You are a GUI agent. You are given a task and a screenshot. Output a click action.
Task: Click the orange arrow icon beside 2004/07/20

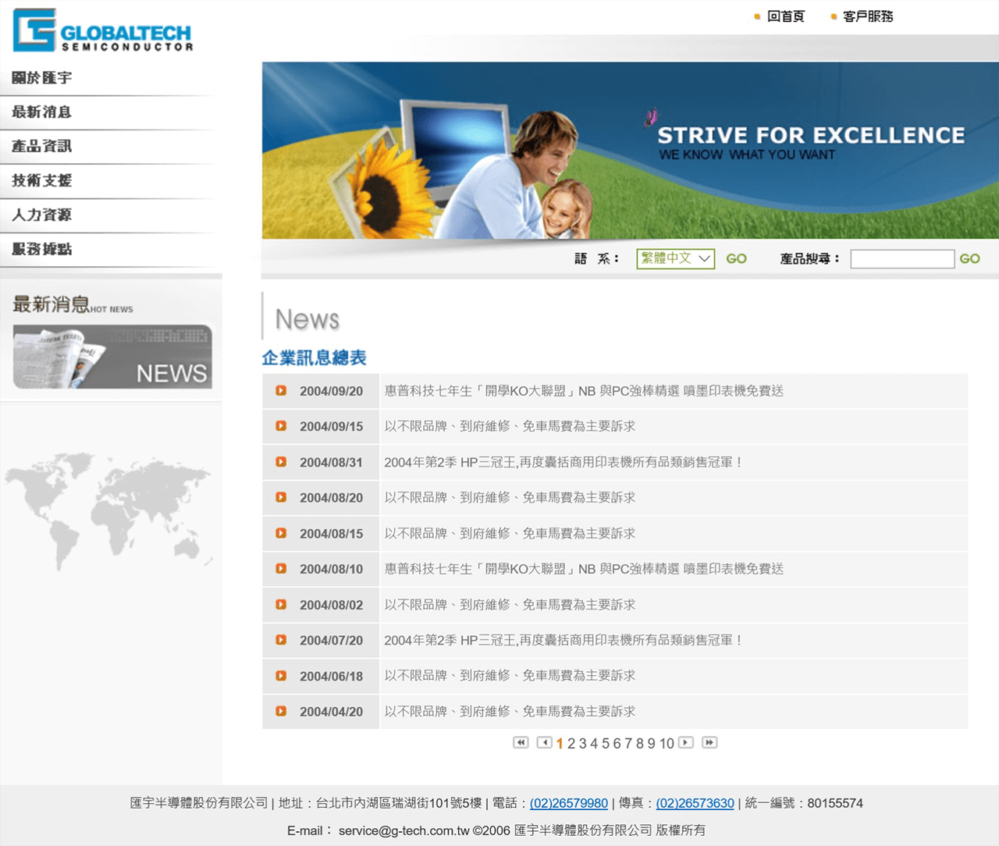pyautogui.click(x=281, y=640)
